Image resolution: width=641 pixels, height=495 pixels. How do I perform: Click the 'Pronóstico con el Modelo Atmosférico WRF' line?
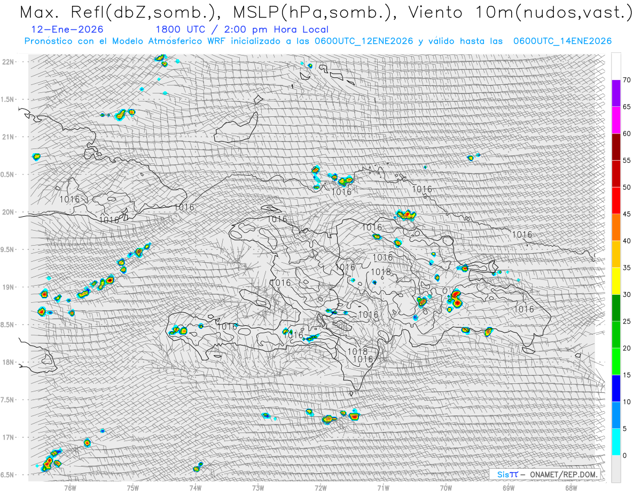(x=318, y=41)
